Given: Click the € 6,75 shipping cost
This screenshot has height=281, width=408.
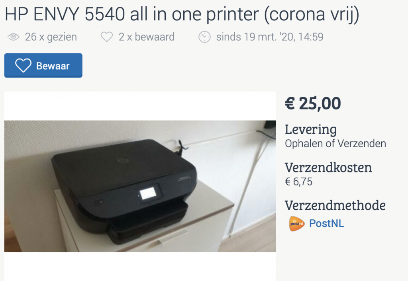Looking at the screenshot, I should [299, 182].
